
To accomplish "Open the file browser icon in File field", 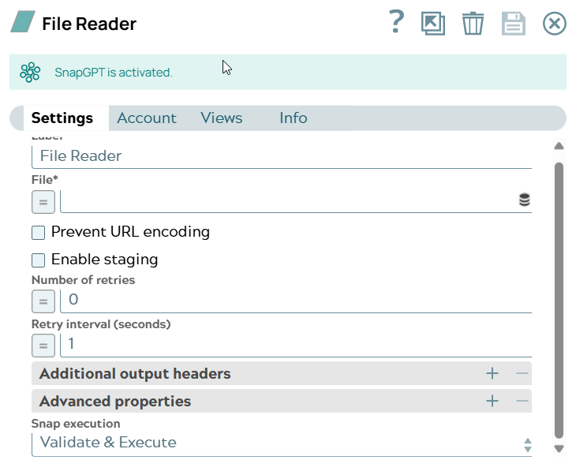I will pos(524,200).
